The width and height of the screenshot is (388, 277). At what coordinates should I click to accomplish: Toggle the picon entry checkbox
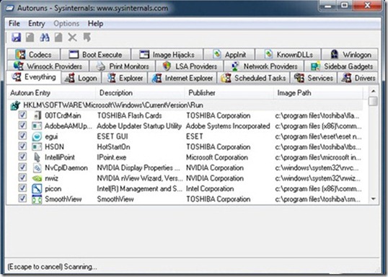pos(22,188)
